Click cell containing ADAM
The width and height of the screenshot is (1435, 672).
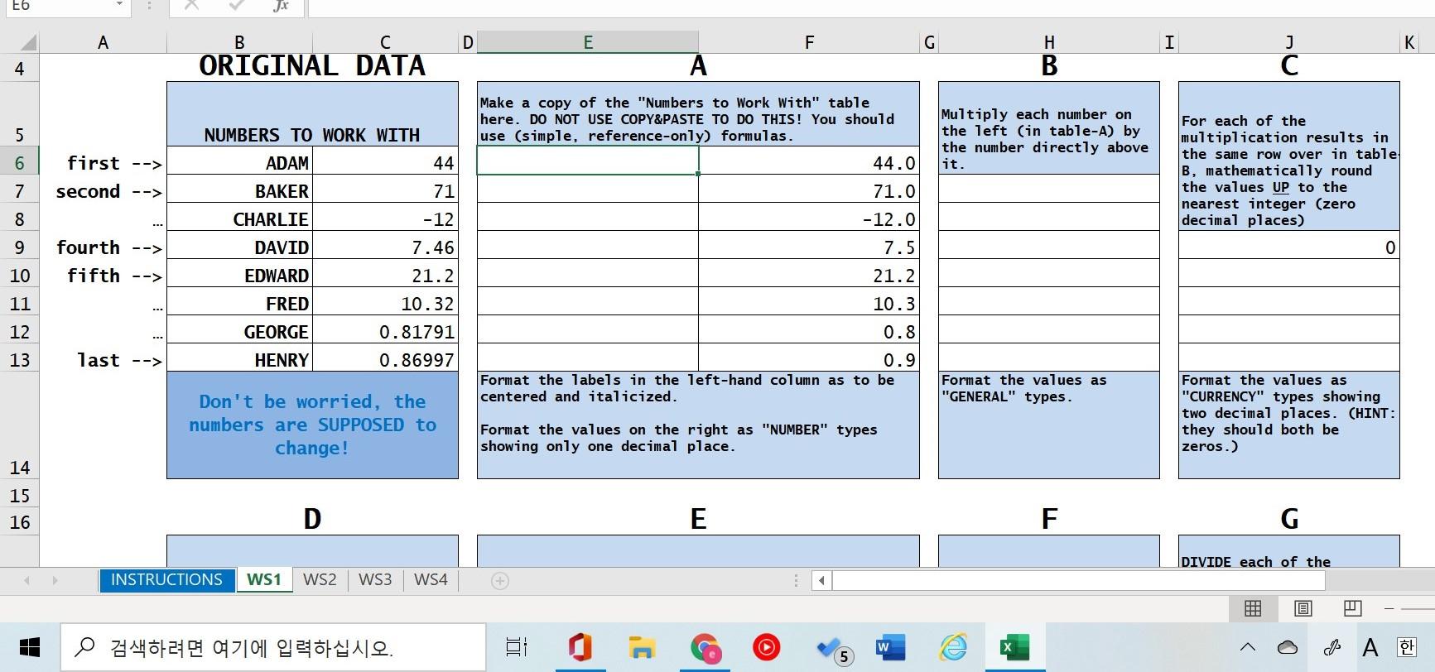(239, 163)
